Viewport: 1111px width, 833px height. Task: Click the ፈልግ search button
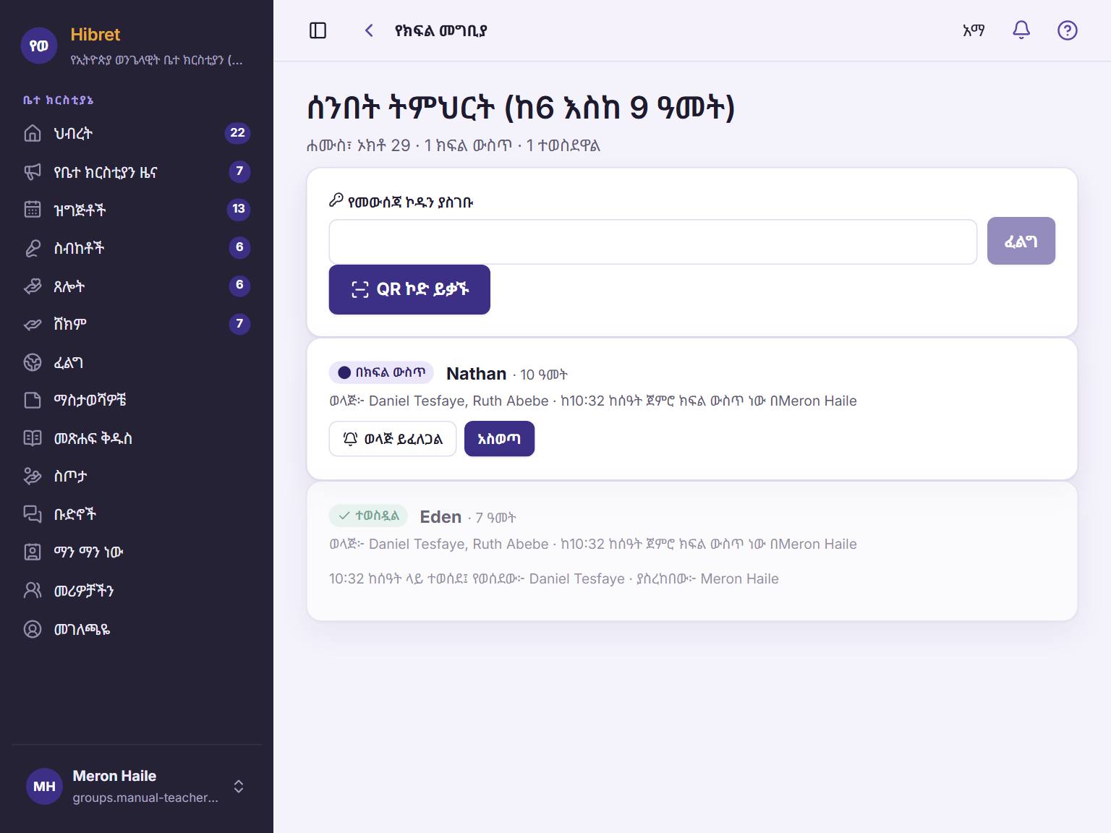(x=1021, y=241)
